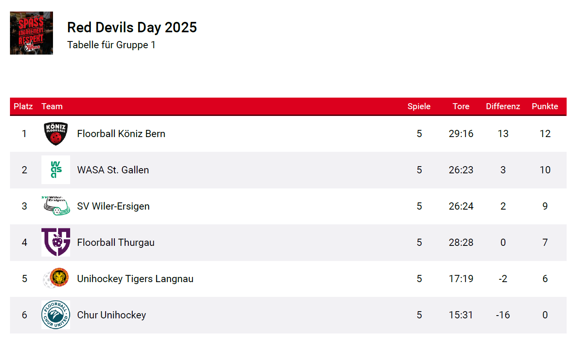The image size is (579, 359).
Task: Click the Platz column header
Action: [x=23, y=106]
